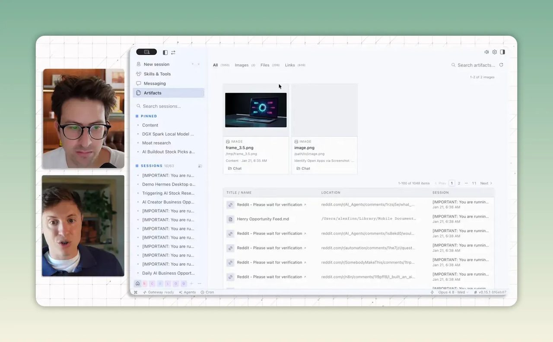553x342 pixels.
Task: Click the command icon in status bar
Action: pyautogui.click(x=136, y=292)
